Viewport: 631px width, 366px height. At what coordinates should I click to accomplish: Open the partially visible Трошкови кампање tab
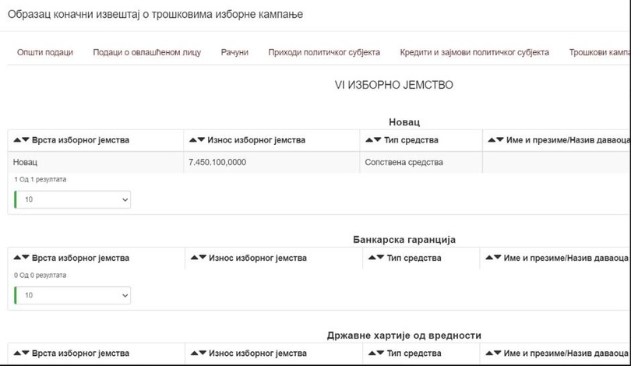pos(598,52)
